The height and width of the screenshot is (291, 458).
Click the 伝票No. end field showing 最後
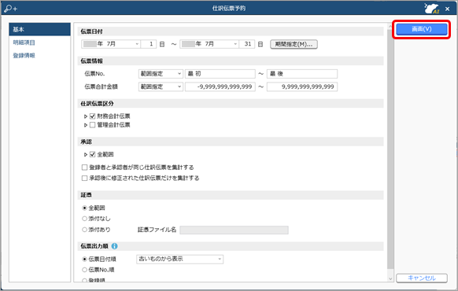pos(302,74)
